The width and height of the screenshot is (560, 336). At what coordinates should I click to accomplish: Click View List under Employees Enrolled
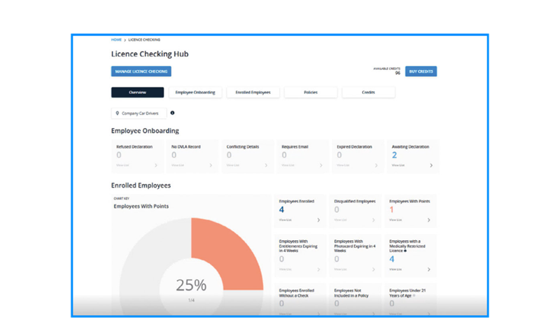(286, 220)
